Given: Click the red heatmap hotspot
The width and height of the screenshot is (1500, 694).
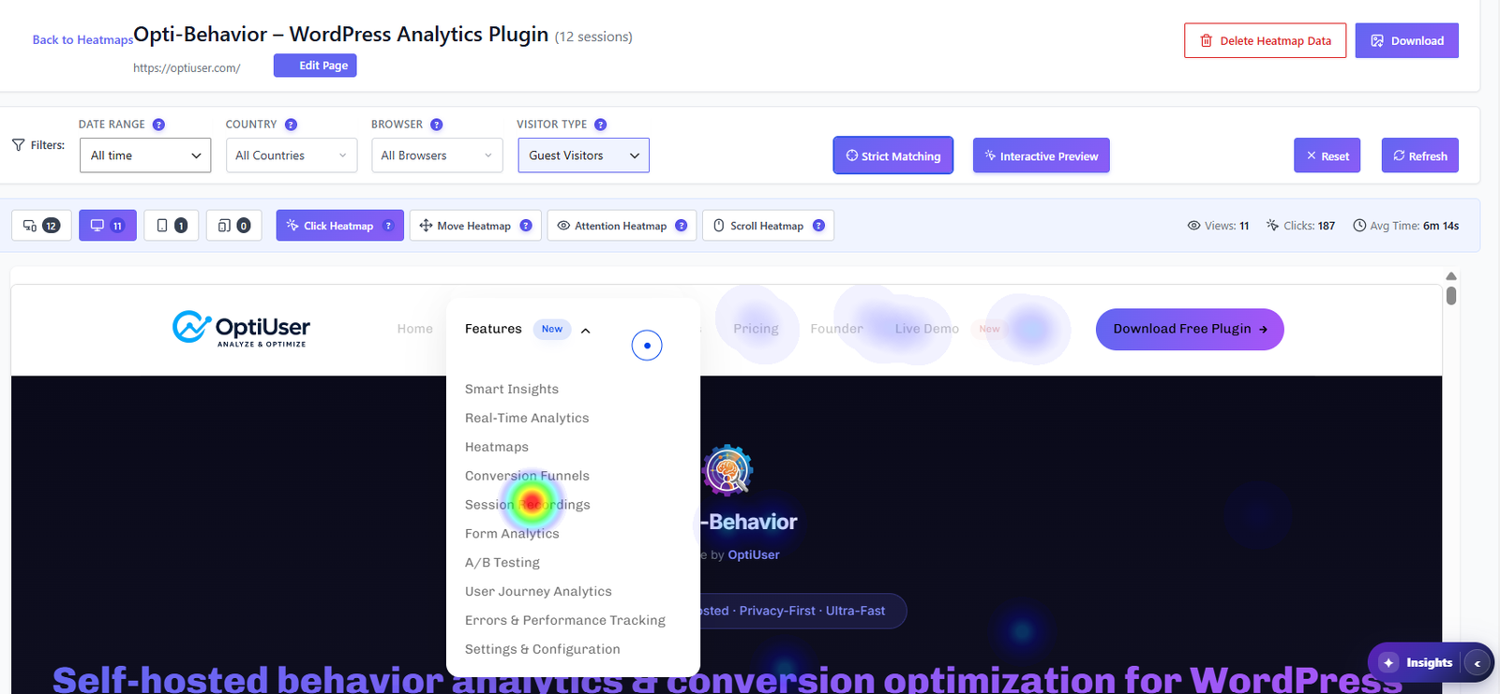Looking at the screenshot, I should (532, 503).
